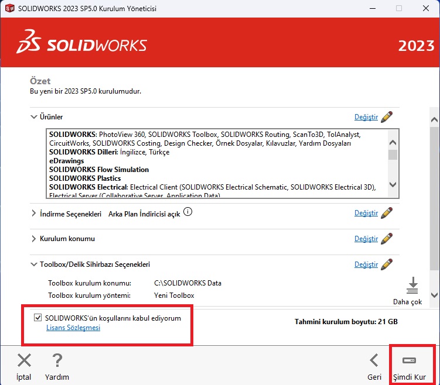Click the pencil icon beside Toolbox/Delik Sihirbazı
Viewport: 440px width, 385px height.
coord(386,264)
